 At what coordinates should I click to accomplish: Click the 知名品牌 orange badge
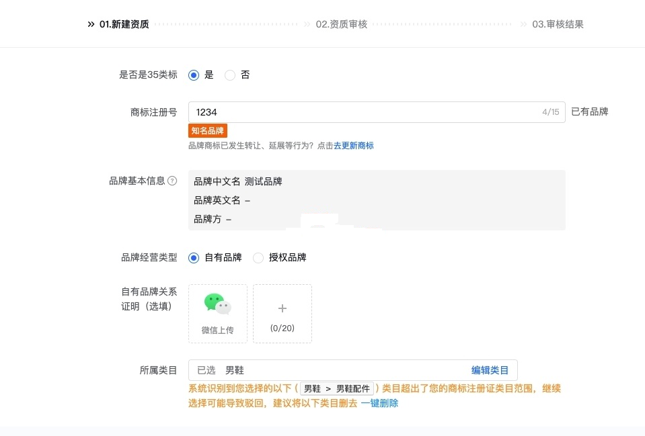(x=208, y=131)
